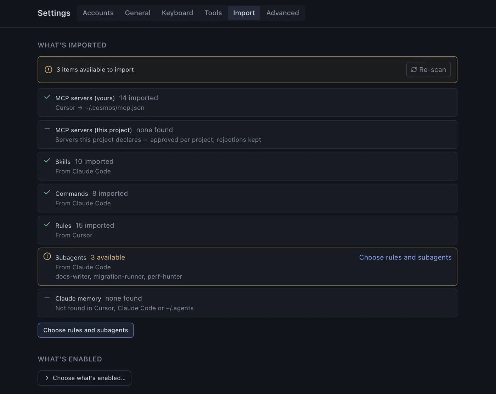Click the "Skills" row label

coord(63,162)
